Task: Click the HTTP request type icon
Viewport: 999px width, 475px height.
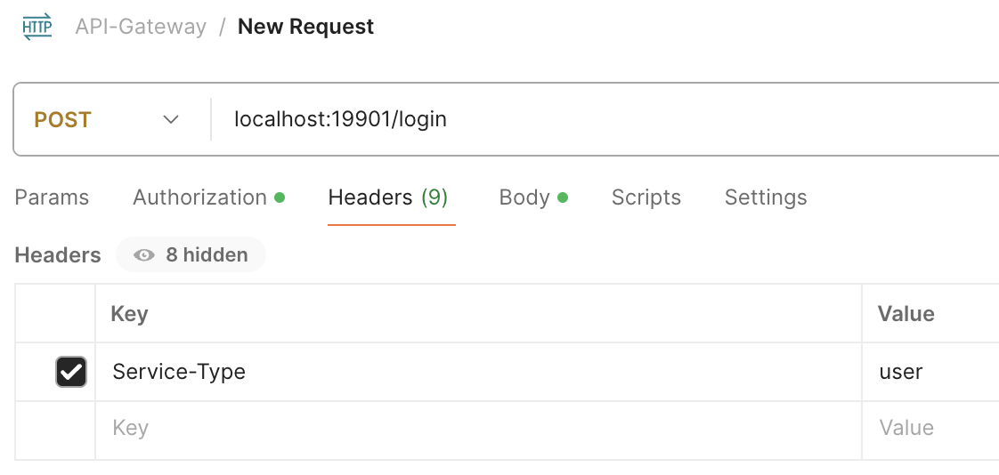Action: point(37,27)
